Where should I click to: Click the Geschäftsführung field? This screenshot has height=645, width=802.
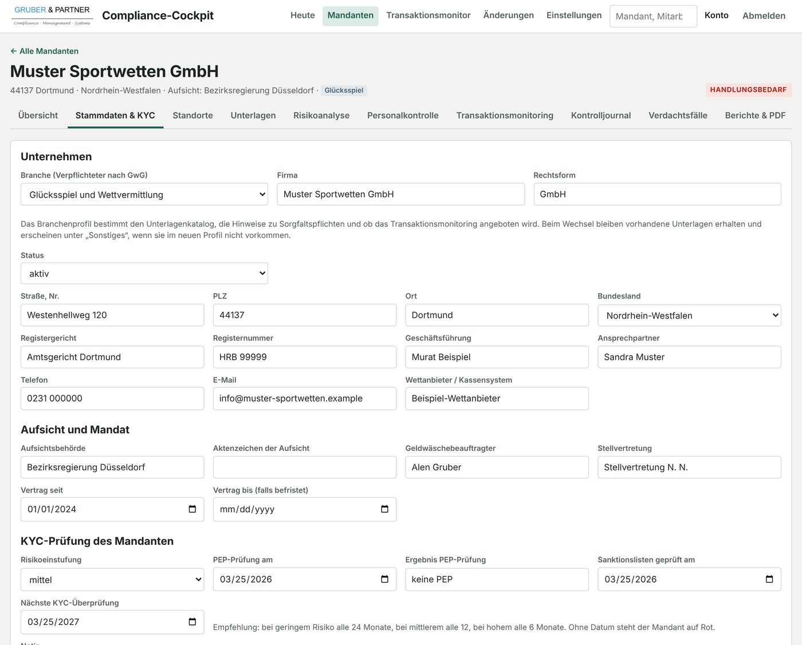pos(497,357)
